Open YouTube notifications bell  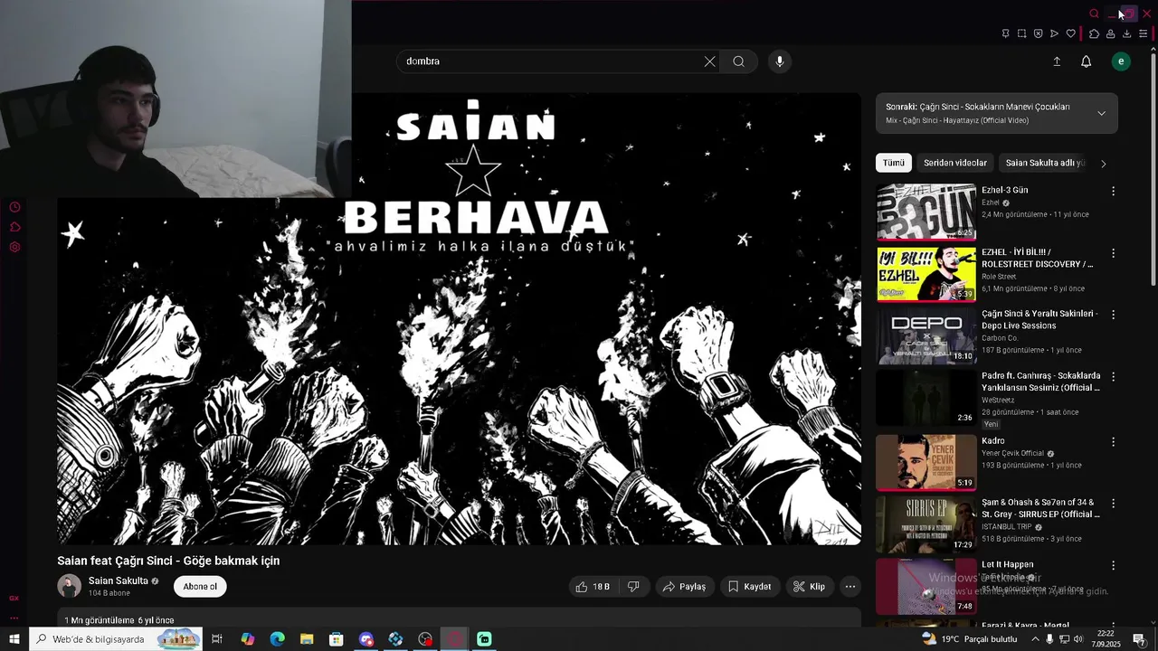point(1087,61)
